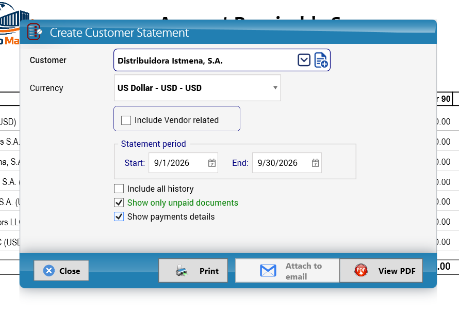Click the Print button

(x=193, y=270)
